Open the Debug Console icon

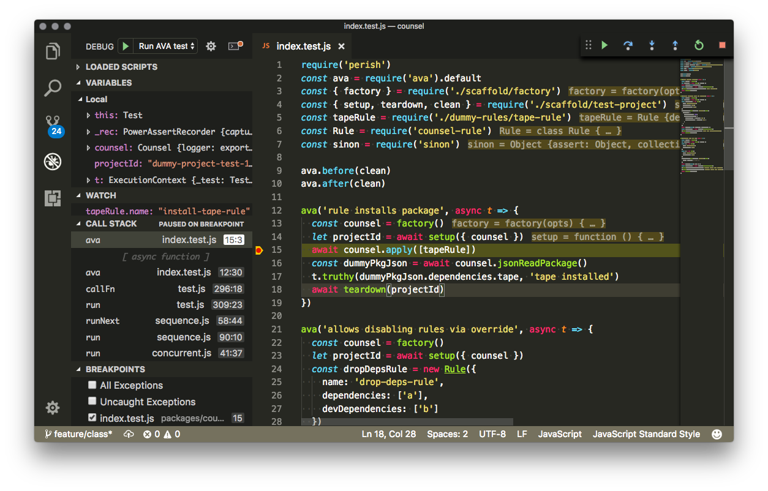[x=235, y=46]
